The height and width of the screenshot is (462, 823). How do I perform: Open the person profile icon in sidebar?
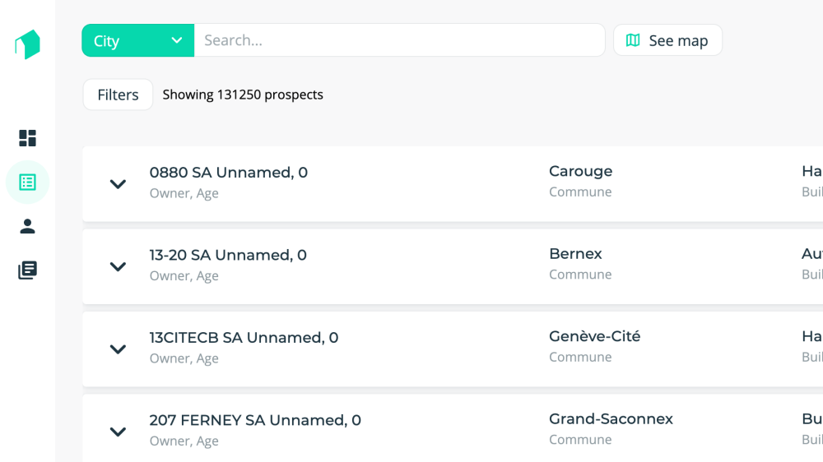(28, 226)
